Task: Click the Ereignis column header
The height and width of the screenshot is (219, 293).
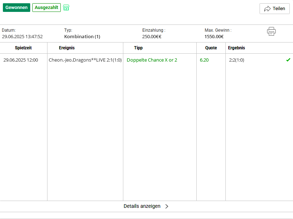Action: tap(67, 48)
